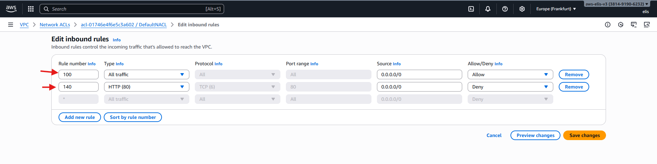657x164 pixels.
Task: Navigate to Network ACLs breadcrumb
Action: click(x=55, y=25)
